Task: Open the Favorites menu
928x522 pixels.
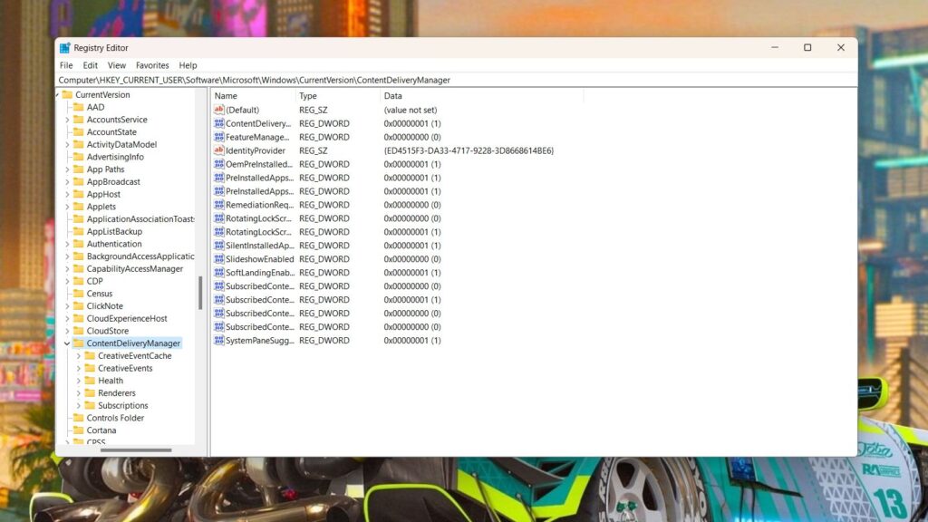Action: [152, 65]
